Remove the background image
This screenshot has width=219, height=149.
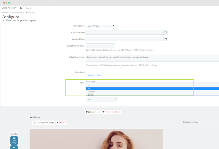point(61,123)
